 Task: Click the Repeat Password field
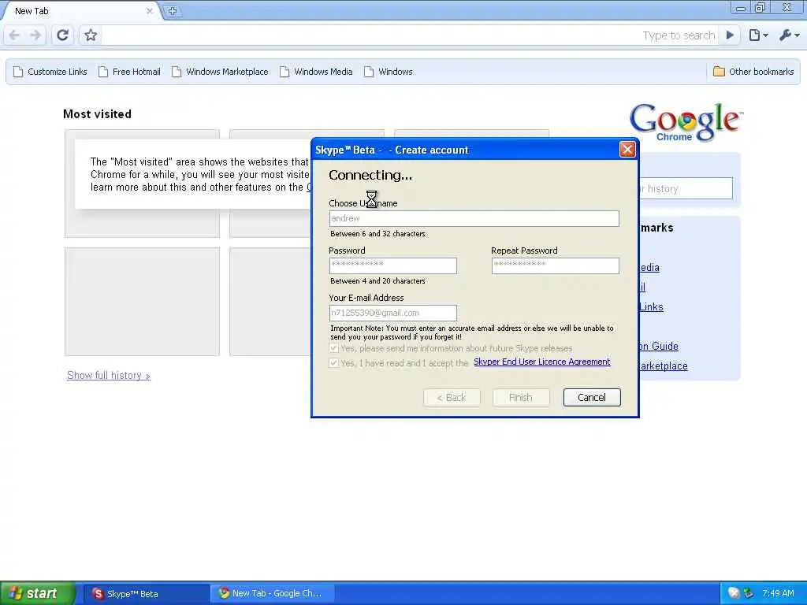click(x=556, y=265)
